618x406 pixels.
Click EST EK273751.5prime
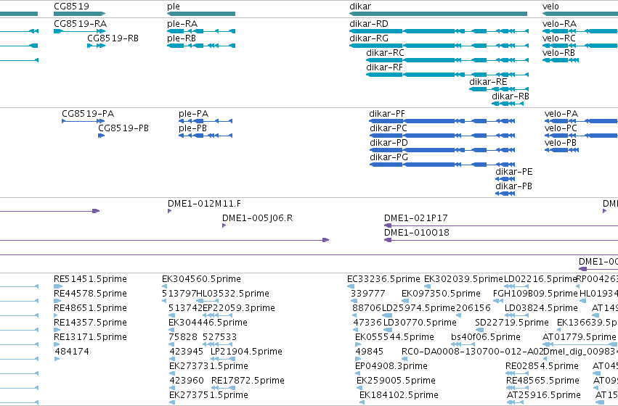click(x=172, y=402)
